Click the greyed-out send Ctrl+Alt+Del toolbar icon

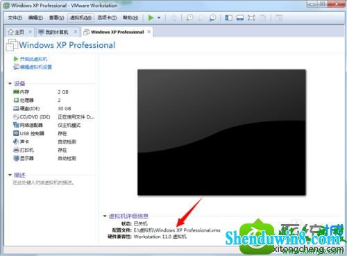pos(174,18)
